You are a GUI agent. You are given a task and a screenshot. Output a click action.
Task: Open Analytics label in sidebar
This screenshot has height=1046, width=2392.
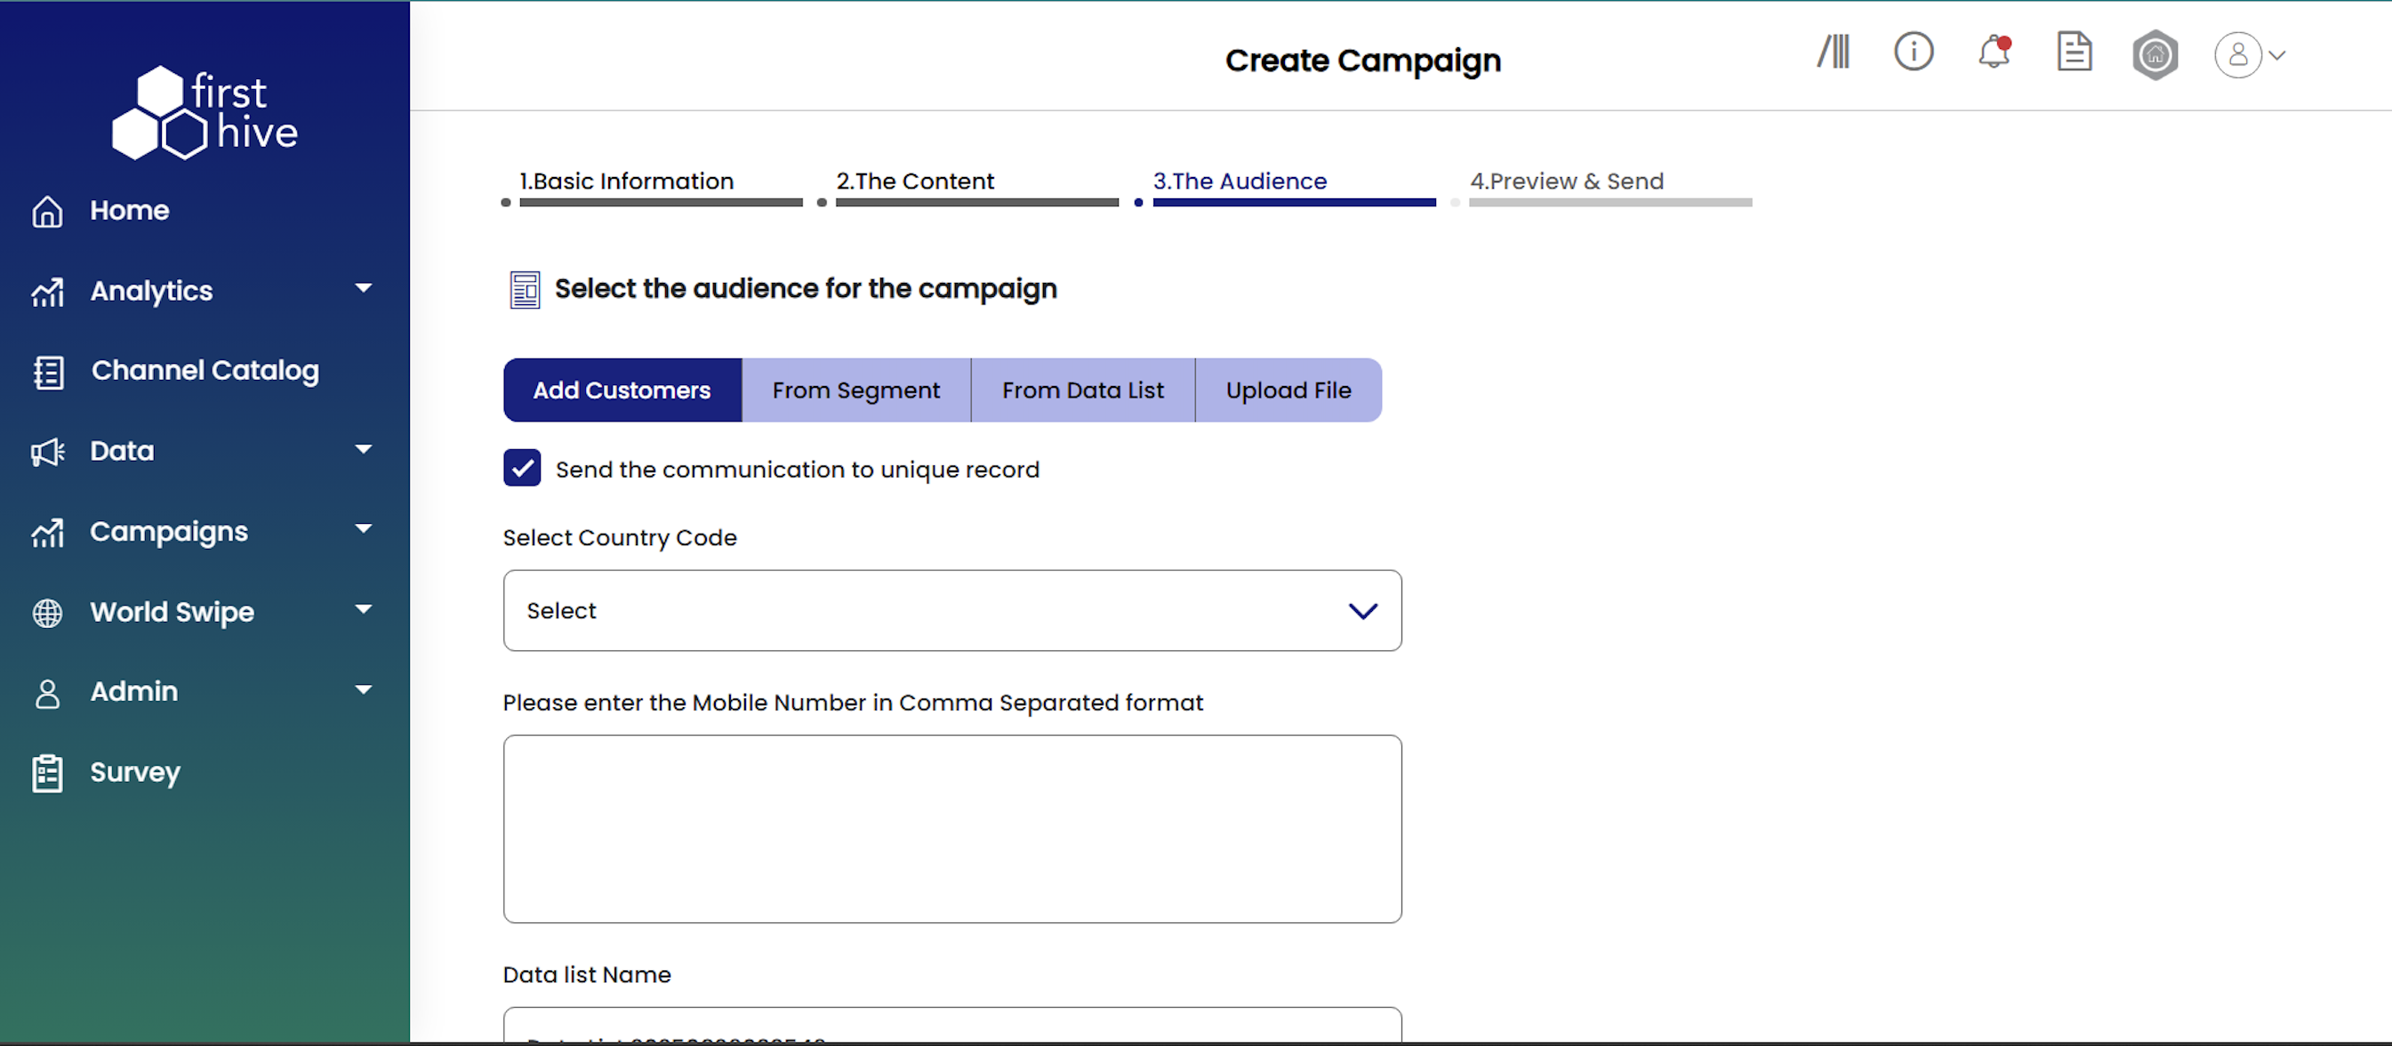pos(151,292)
